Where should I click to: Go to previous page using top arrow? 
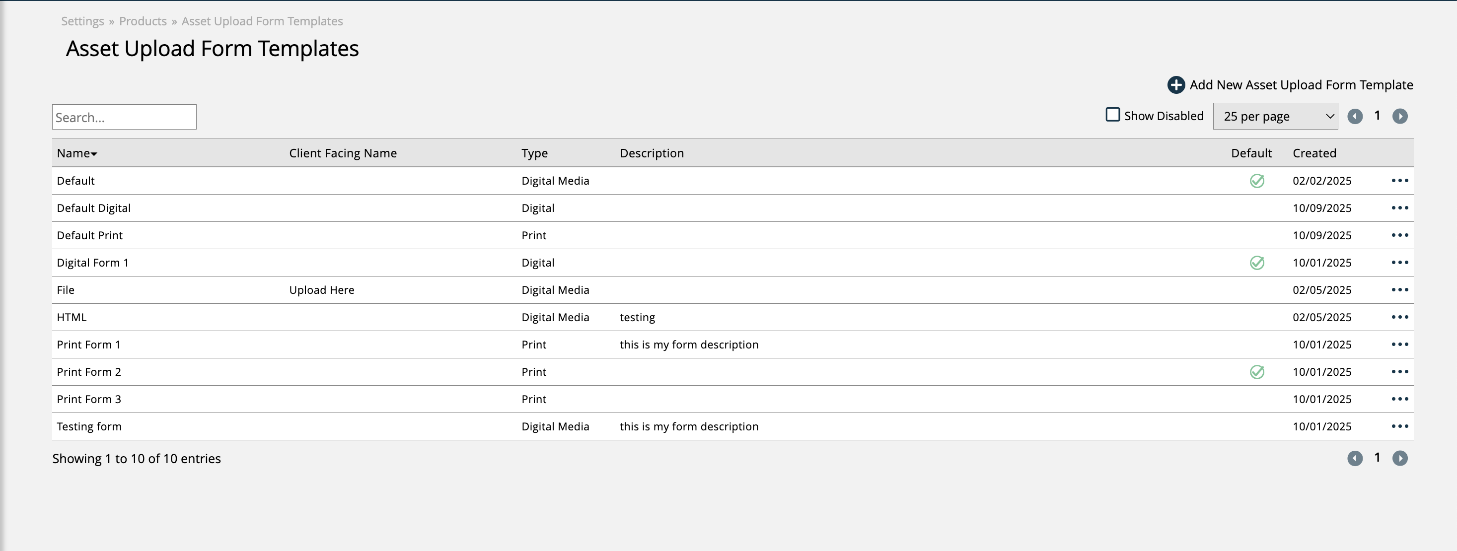click(1355, 117)
